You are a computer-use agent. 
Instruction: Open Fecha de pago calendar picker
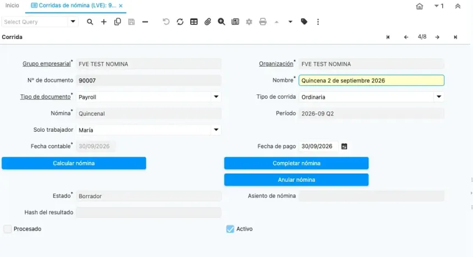(x=344, y=147)
